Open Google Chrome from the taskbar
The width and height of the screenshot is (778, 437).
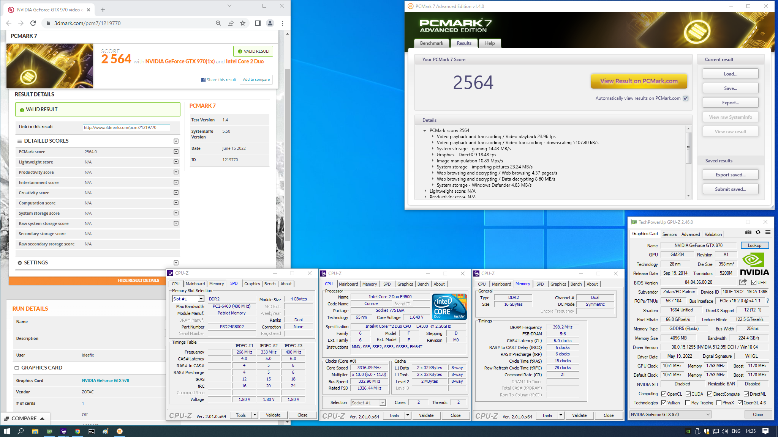(x=77, y=431)
